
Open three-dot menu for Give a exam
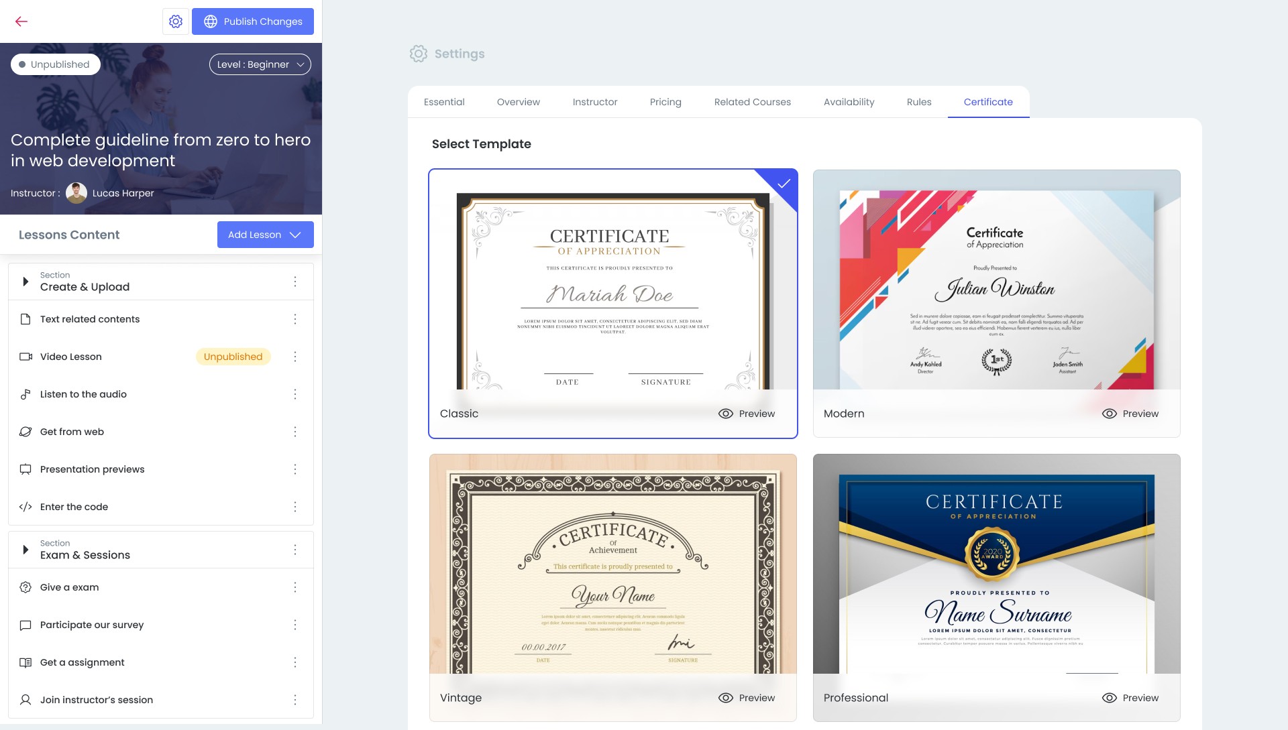[x=295, y=587]
